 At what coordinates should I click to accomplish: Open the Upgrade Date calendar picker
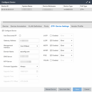click(x=37, y=72)
